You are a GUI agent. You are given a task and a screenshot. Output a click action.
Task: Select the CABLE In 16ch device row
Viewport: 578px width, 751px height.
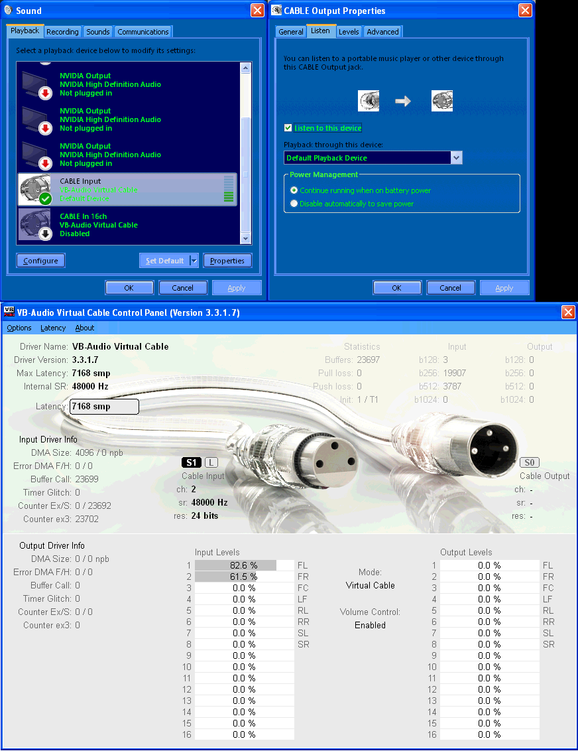(x=127, y=225)
